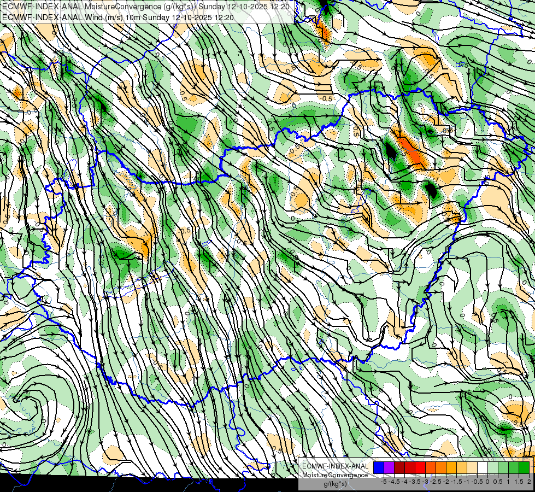Click the '2' value at legend's end

[529, 482]
